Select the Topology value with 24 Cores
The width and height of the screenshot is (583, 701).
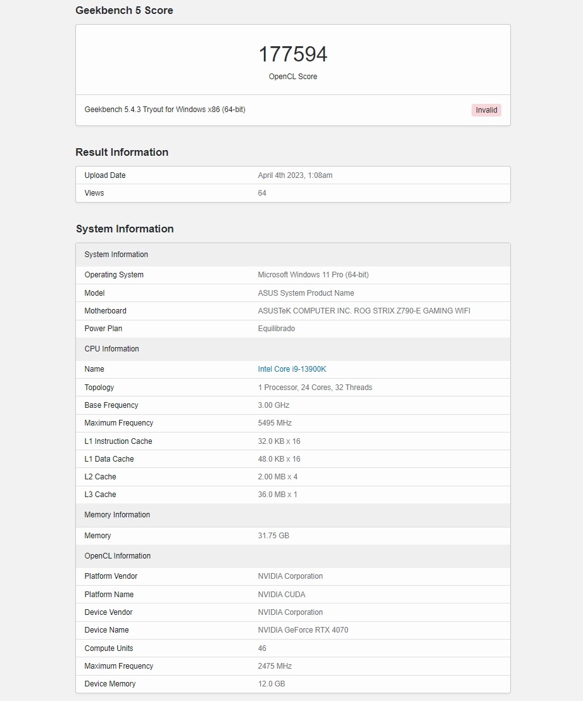(x=315, y=387)
